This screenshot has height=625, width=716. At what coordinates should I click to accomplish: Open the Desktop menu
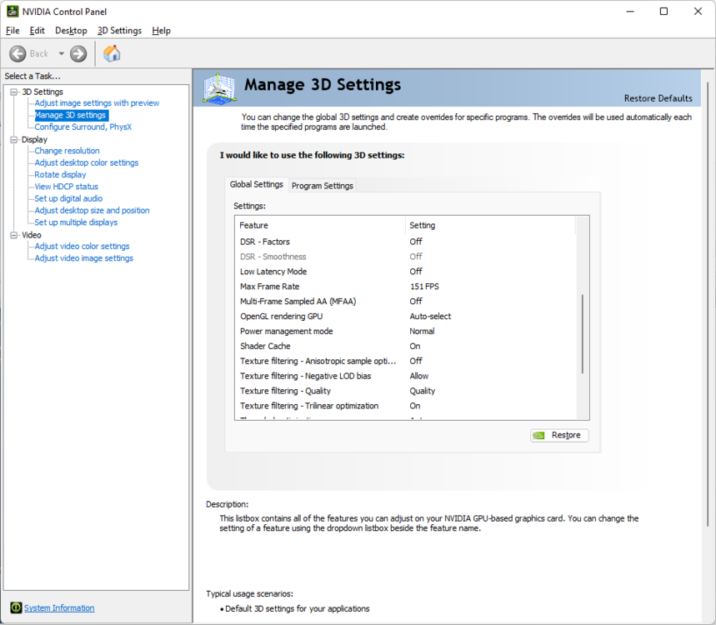[71, 31]
